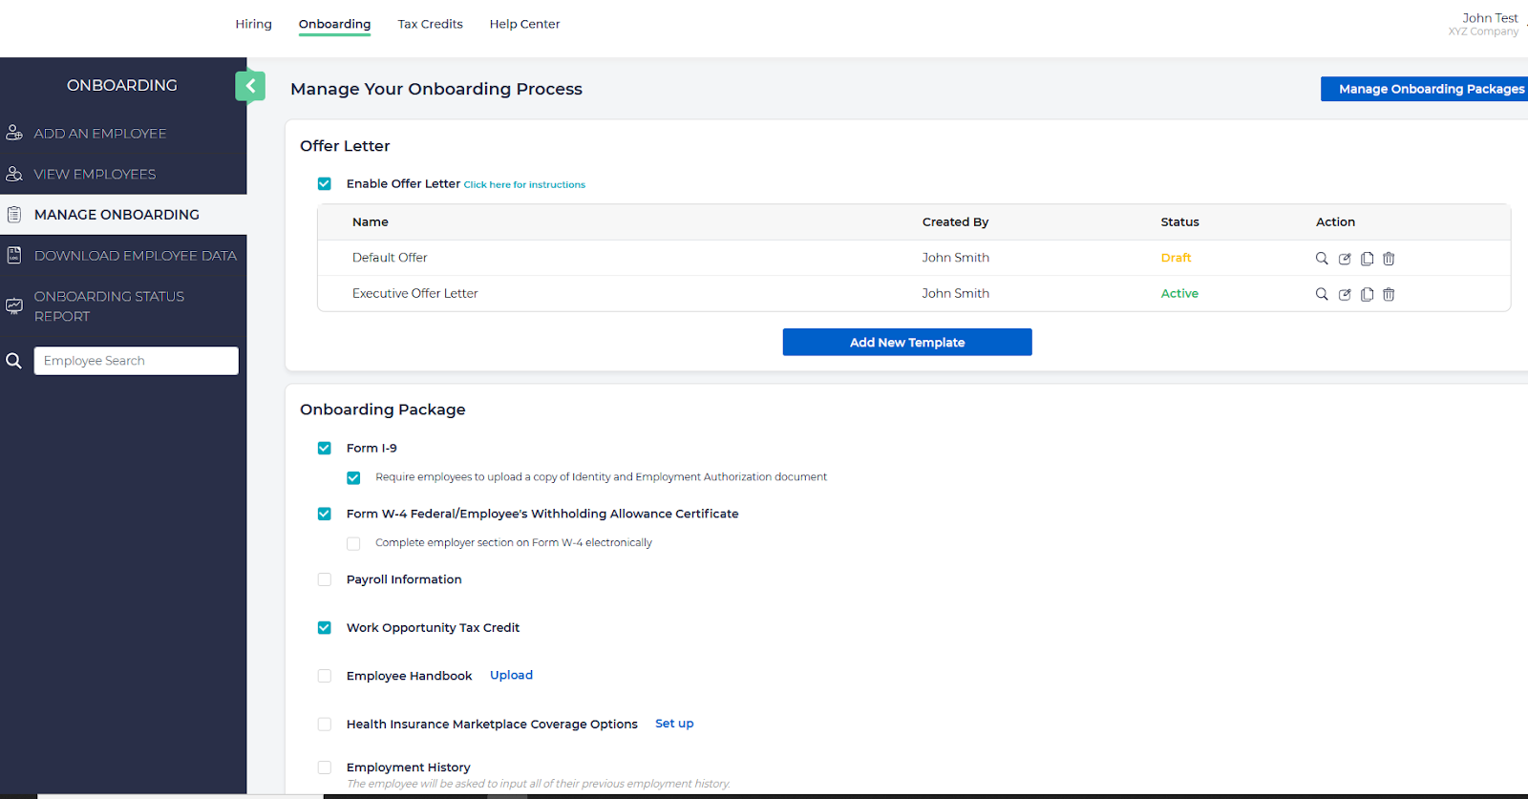The image size is (1528, 799).
Task: Delete the Executive Offer Letter template
Action: tap(1389, 295)
